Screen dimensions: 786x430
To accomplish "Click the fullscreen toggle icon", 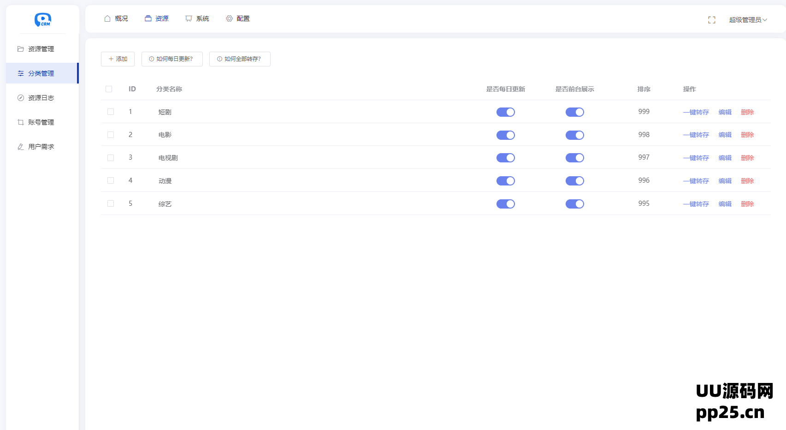I will 711,20.
